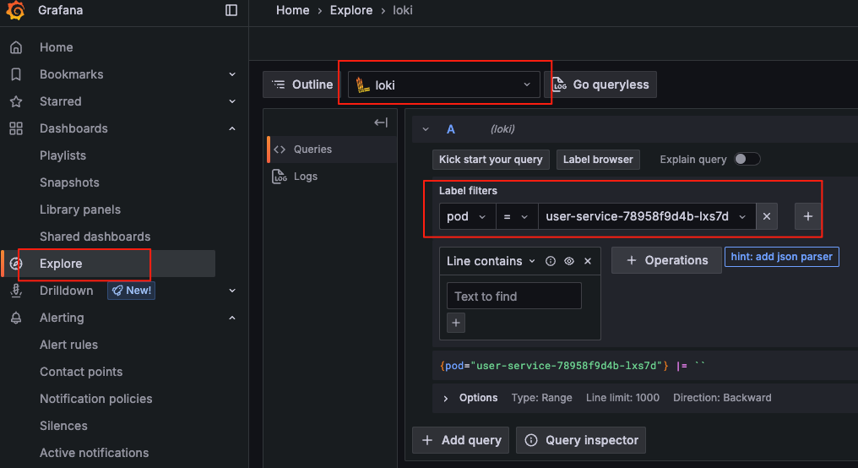Open the pod label dropdown

click(x=467, y=216)
